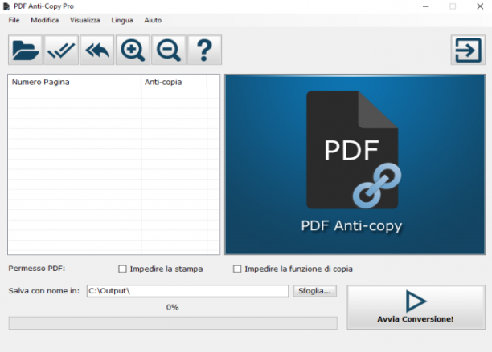Click the C:\Output\ path field

(187, 291)
